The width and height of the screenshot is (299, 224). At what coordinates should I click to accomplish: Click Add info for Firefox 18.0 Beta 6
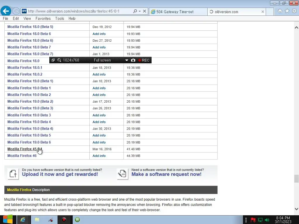pyautogui.click(x=99, y=34)
